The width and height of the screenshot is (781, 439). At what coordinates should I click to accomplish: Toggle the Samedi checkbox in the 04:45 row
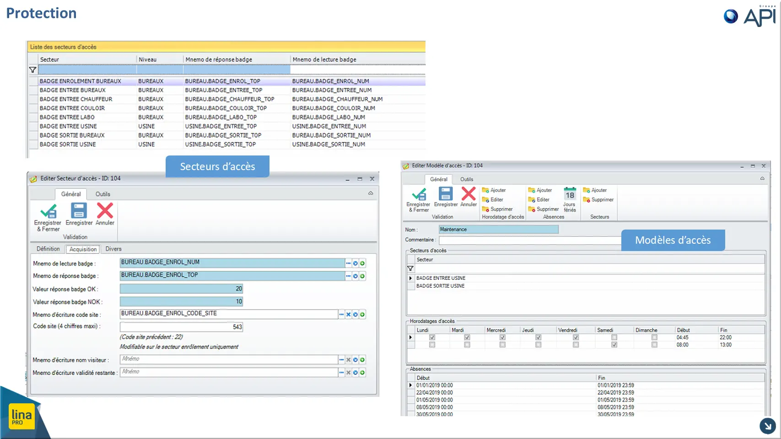(614, 337)
